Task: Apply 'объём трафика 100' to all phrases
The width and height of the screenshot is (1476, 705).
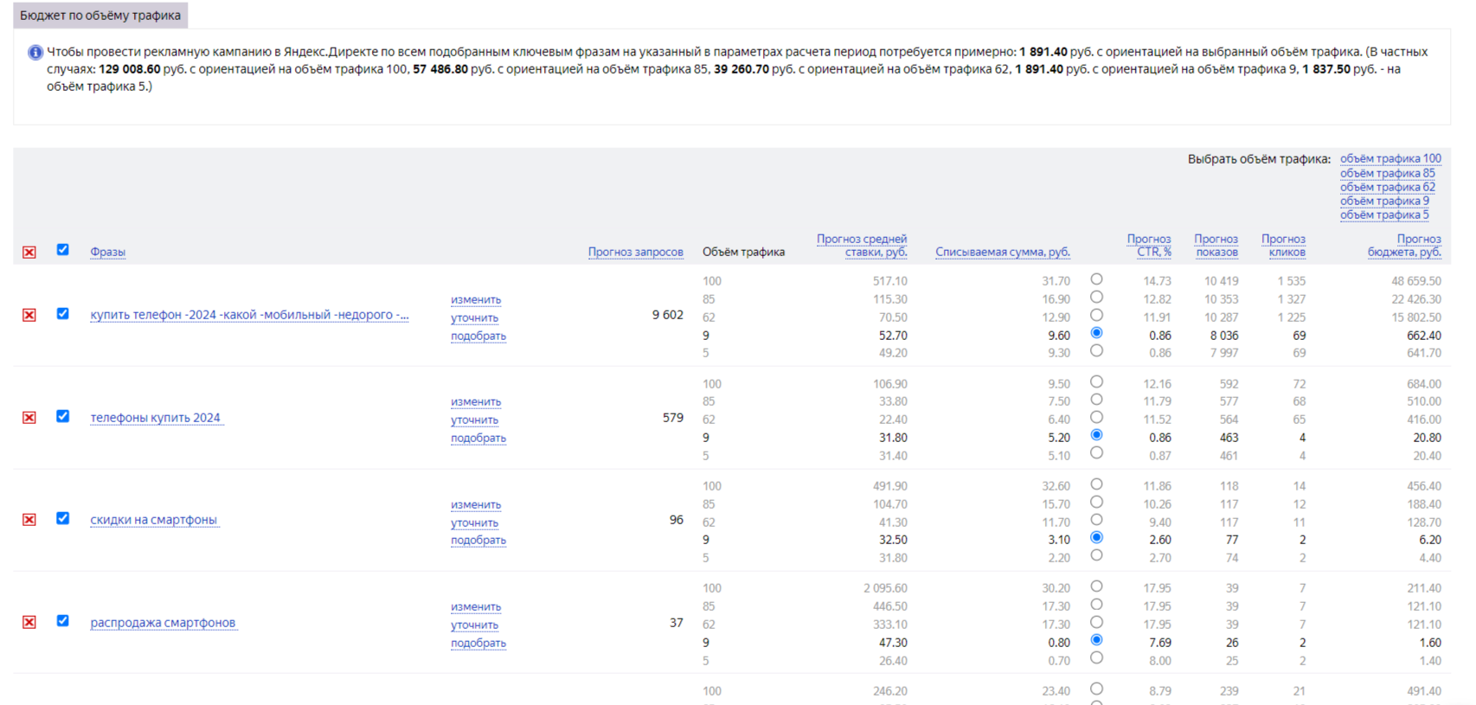Action: click(1391, 159)
